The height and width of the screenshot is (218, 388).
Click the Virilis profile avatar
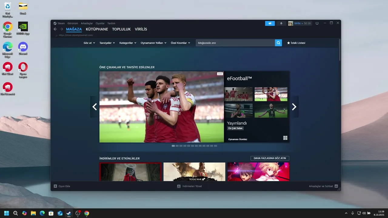[x=290, y=23]
